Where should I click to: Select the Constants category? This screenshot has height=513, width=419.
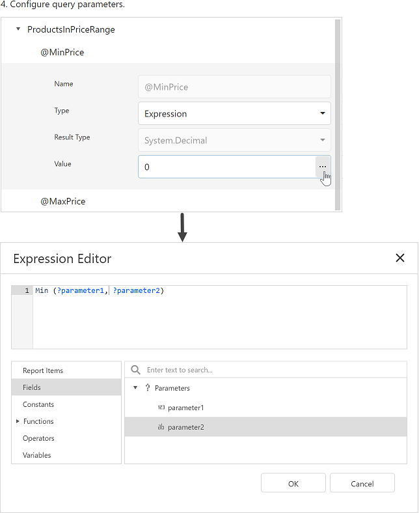tap(38, 404)
